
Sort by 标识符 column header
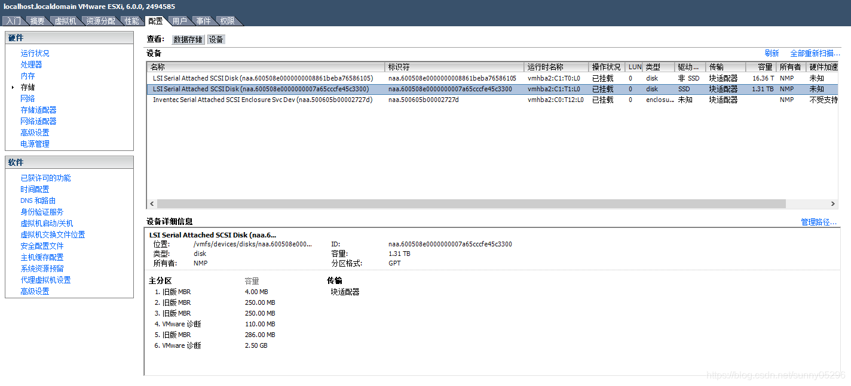pyautogui.click(x=455, y=67)
